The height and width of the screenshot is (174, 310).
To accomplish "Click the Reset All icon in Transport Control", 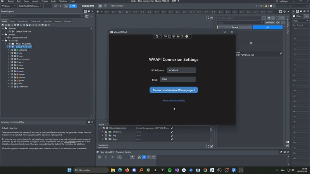I will (x=132, y=157).
